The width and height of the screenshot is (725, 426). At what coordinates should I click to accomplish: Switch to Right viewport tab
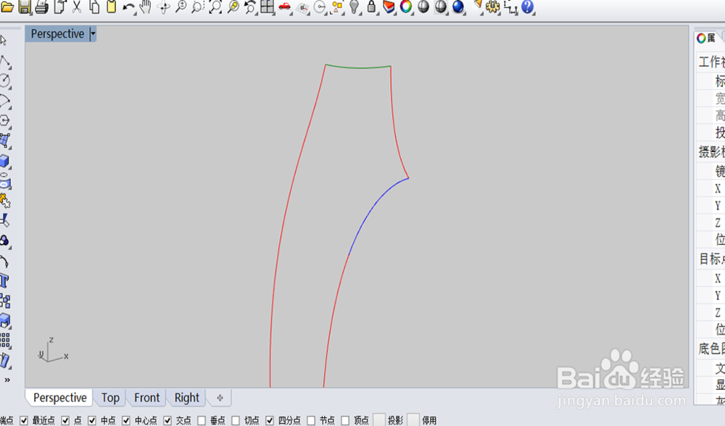click(x=187, y=398)
